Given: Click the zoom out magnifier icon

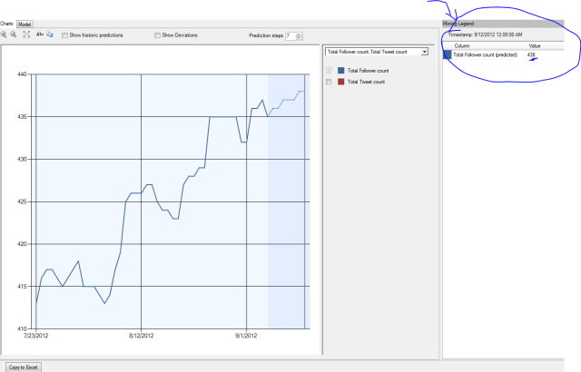Looking at the screenshot, I should [x=14, y=34].
